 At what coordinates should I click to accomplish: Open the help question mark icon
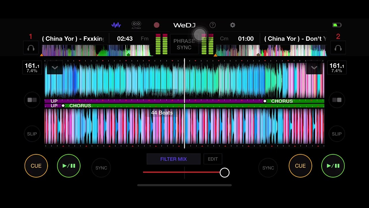tap(212, 25)
